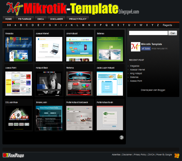This screenshot has height=161, width=182.
Task: Open the Regards link
Action: pos(167,25)
